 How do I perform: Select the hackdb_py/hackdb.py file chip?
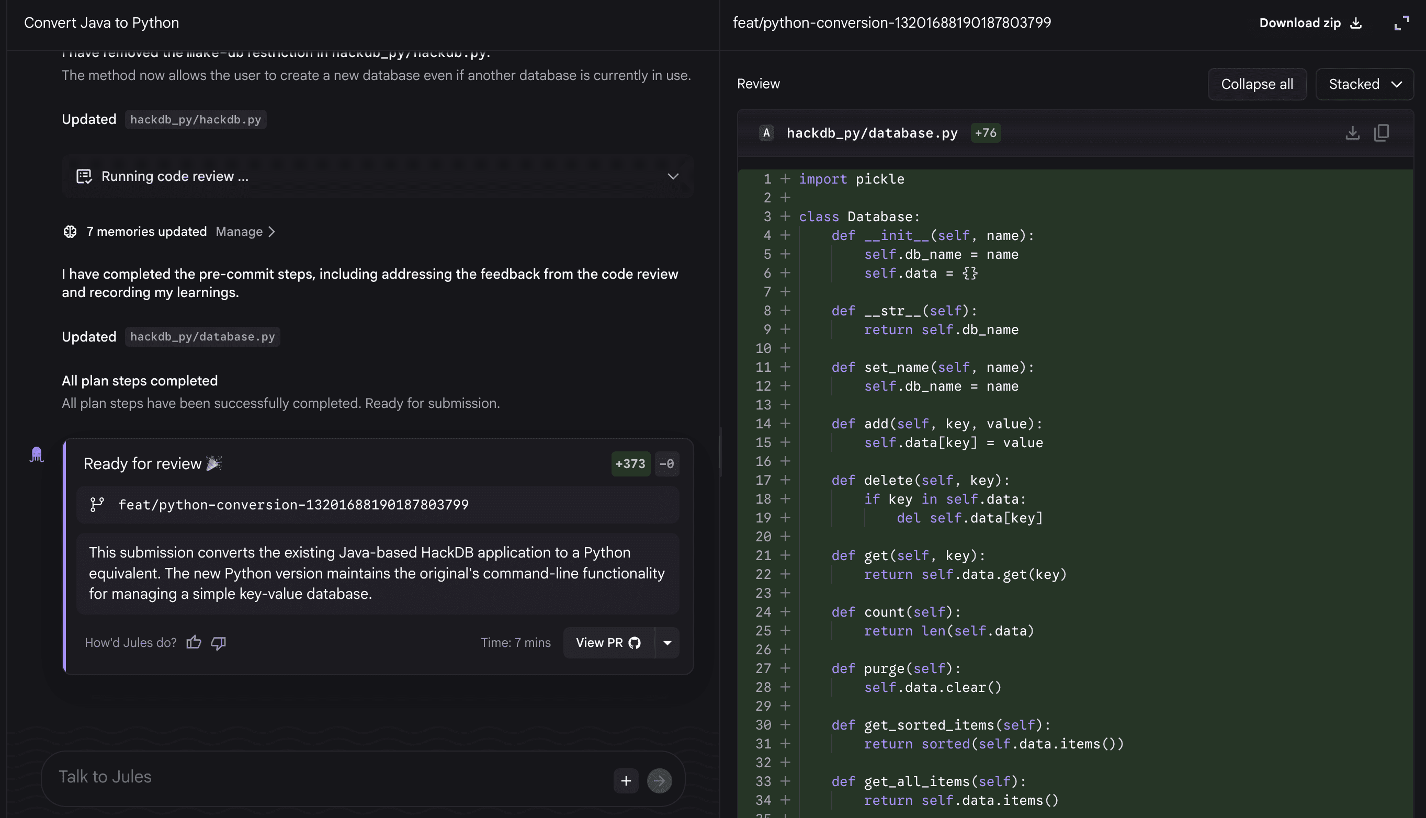(196, 119)
